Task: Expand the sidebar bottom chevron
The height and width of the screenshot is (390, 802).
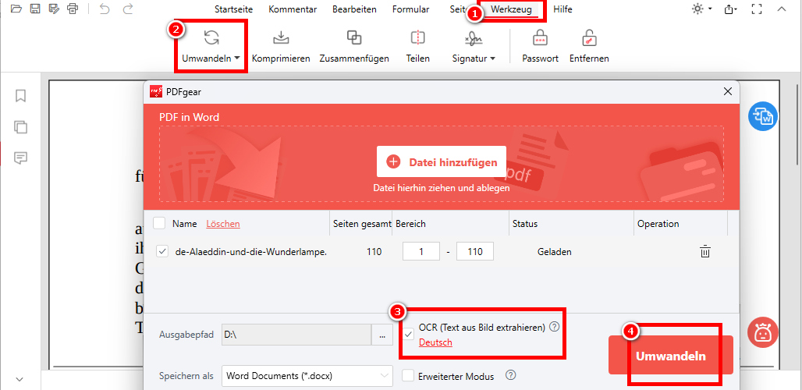Action: [20, 379]
